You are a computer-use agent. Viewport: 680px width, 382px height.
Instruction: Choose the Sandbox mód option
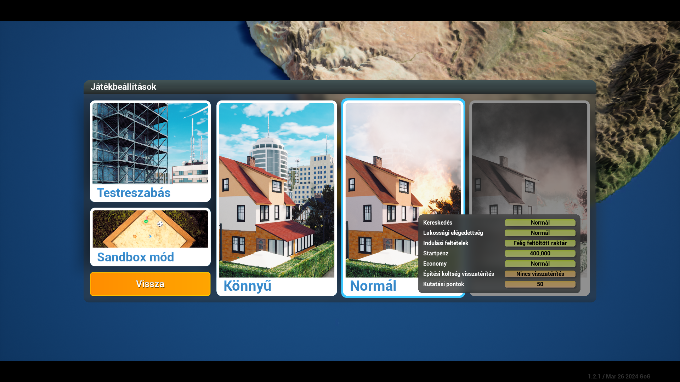pos(135,257)
